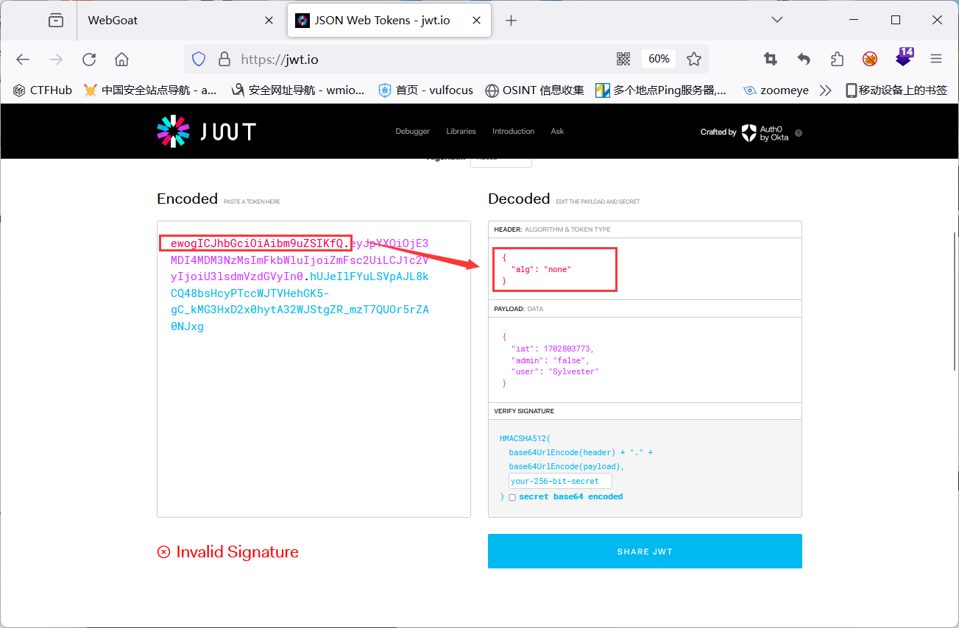Click the "admin": "false" payload line
The width and height of the screenshot is (959, 628).
tap(550, 360)
